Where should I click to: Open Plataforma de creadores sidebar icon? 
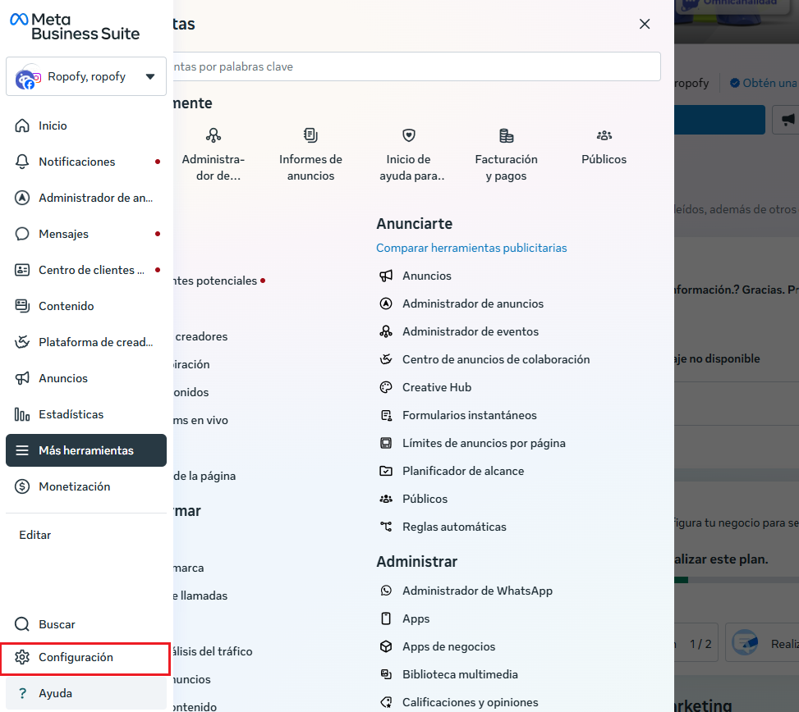pos(22,342)
